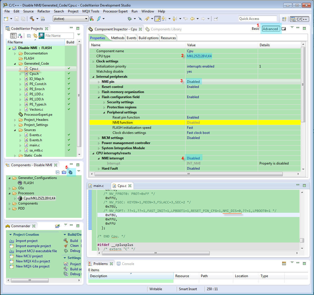Select the highlighted NMI function row
314x295 pixels.
click(x=195, y=122)
